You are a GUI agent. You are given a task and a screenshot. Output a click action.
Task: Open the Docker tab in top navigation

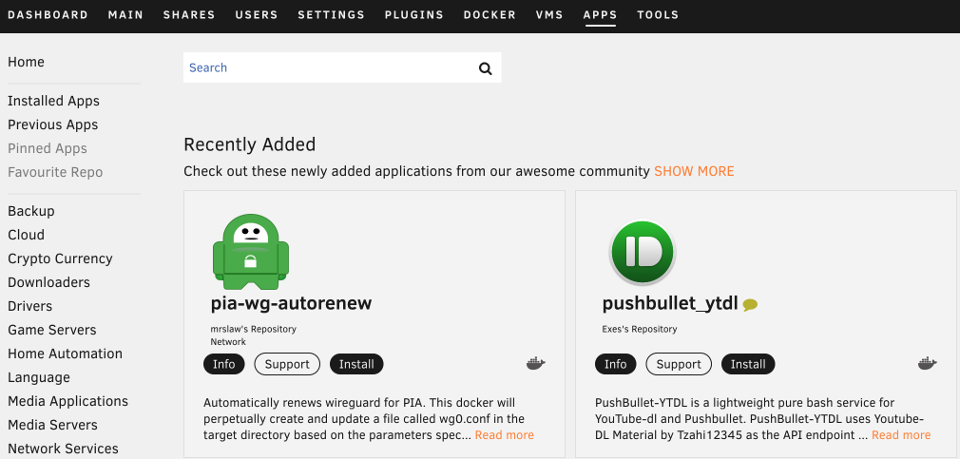490,15
